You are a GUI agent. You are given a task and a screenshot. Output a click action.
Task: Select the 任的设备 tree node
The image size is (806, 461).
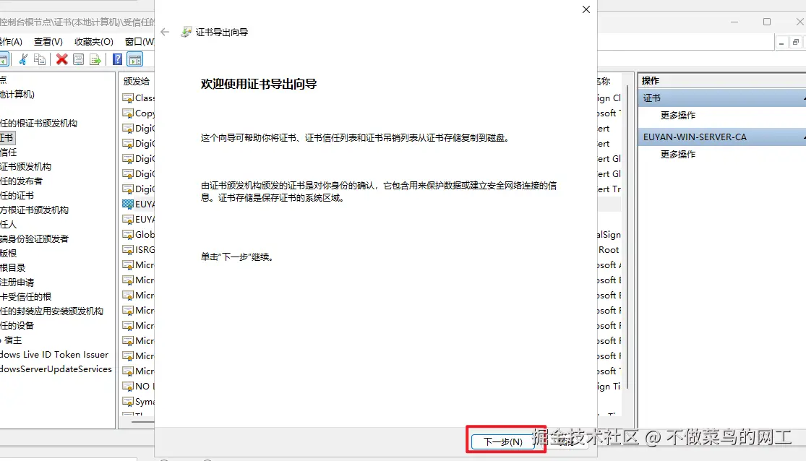(x=17, y=325)
